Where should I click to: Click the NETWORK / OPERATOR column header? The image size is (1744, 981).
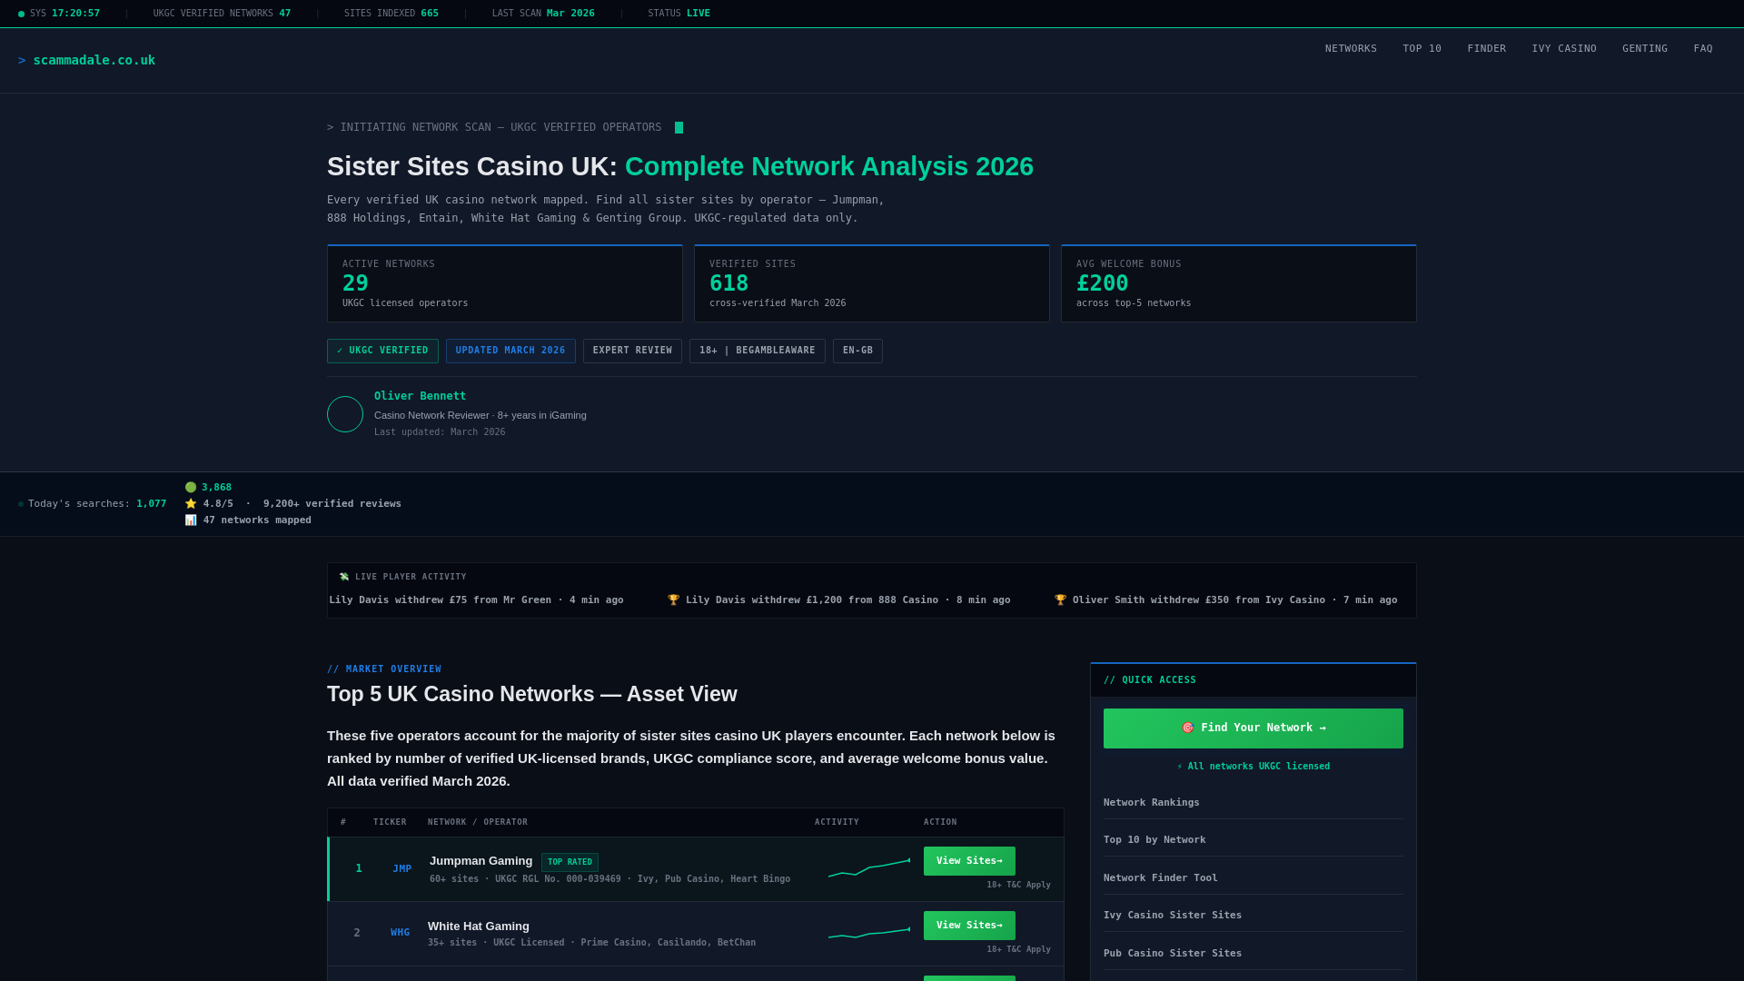[x=478, y=823]
